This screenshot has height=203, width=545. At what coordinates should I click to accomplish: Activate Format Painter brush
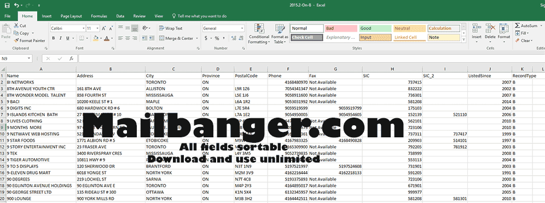point(16,40)
